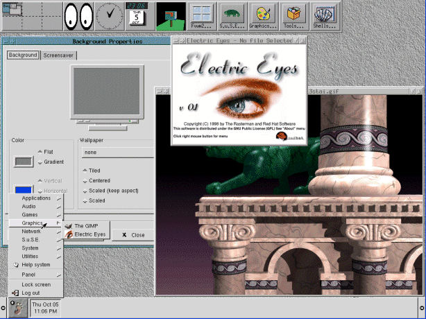Click the Electric Eyes window title bar
This screenshot has height=319, width=426.
[239, 41]
